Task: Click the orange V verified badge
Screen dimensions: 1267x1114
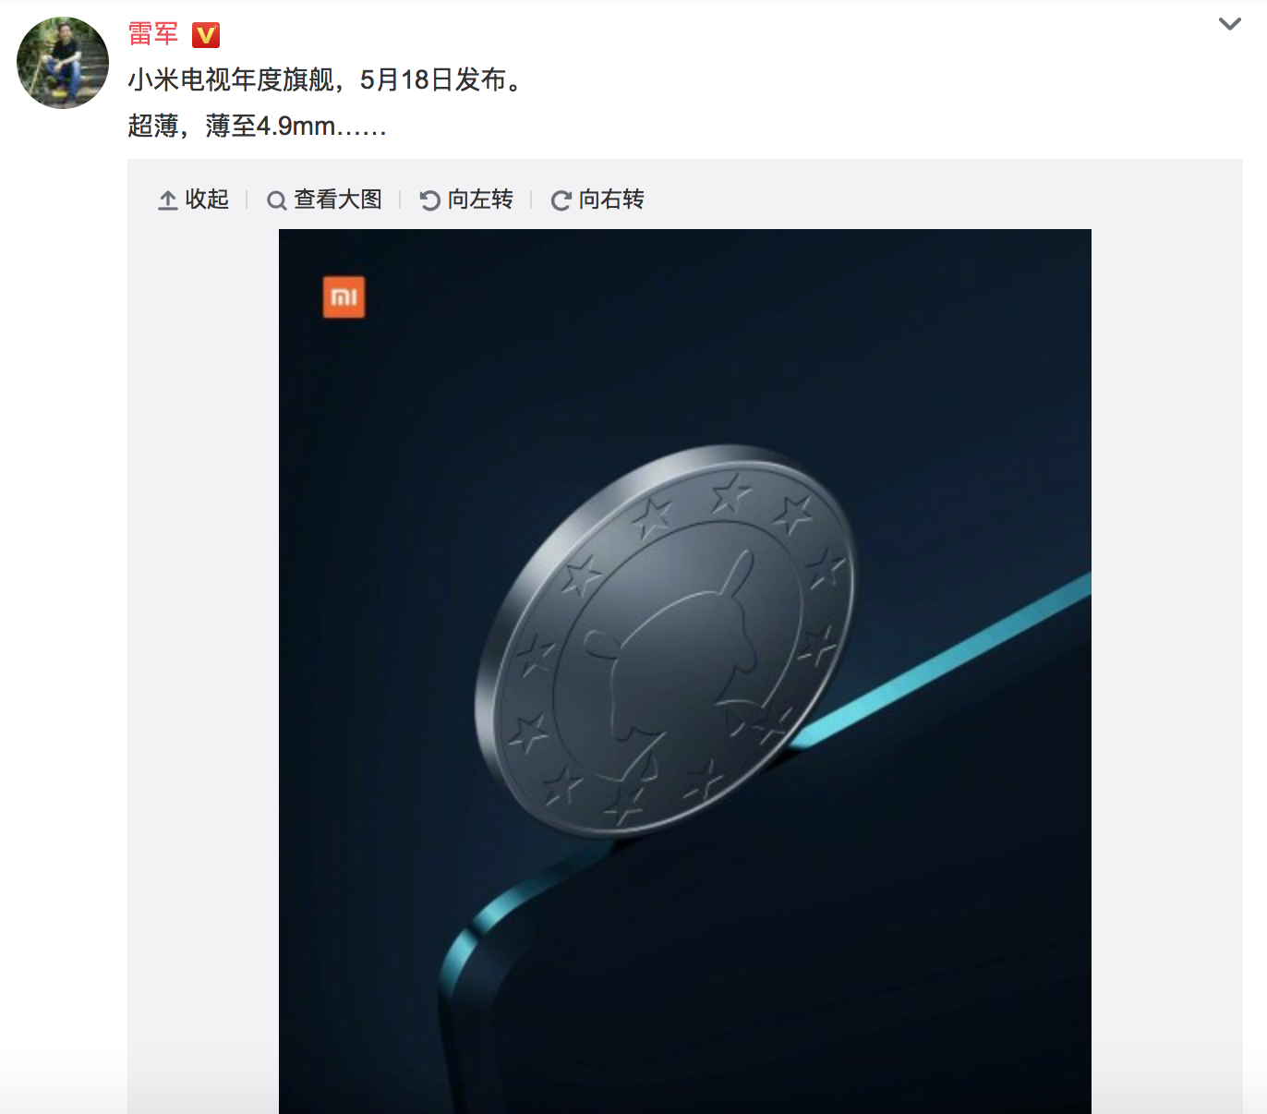Action: [x=205, y=35]
